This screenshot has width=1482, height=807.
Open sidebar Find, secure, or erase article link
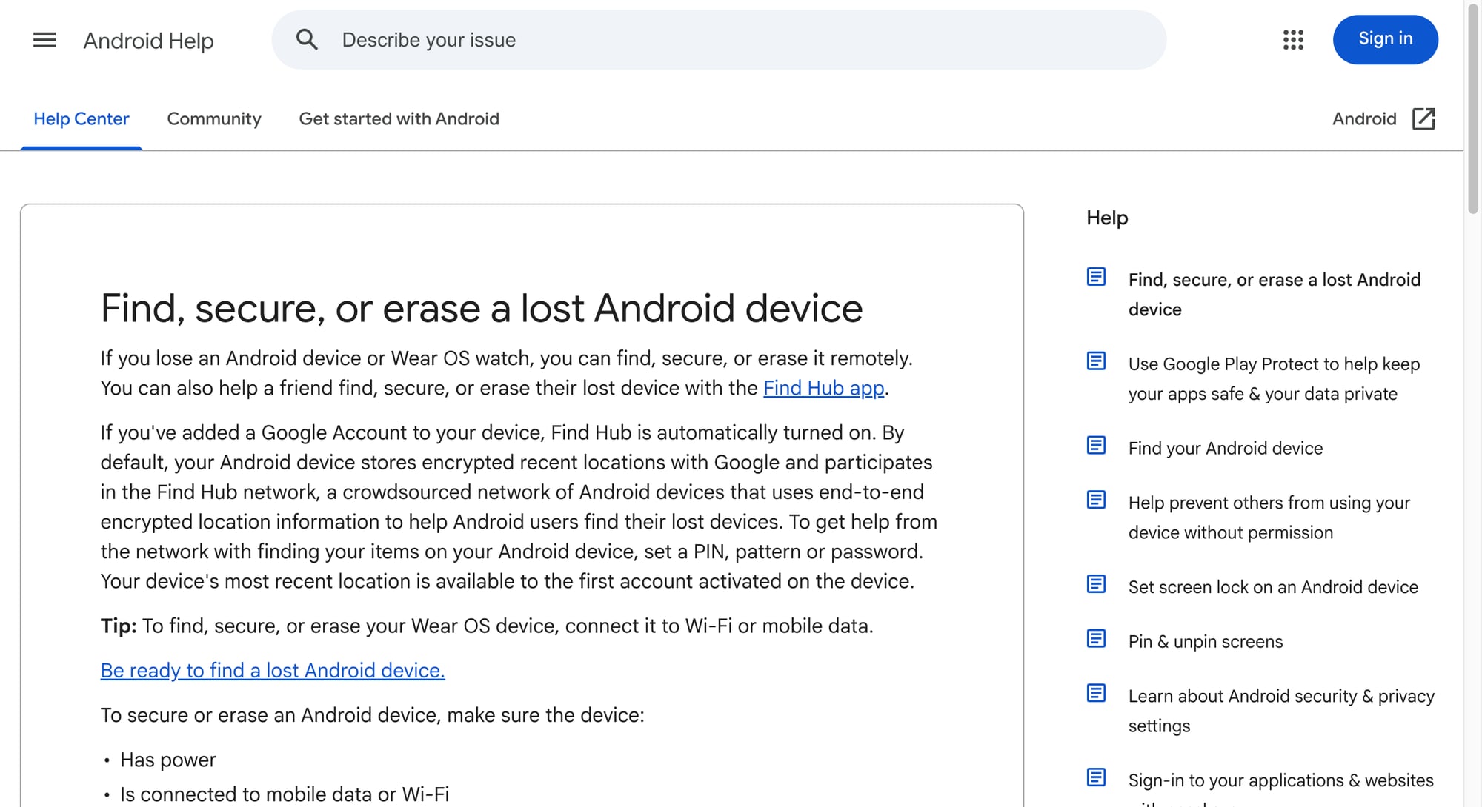(1274, 295)
